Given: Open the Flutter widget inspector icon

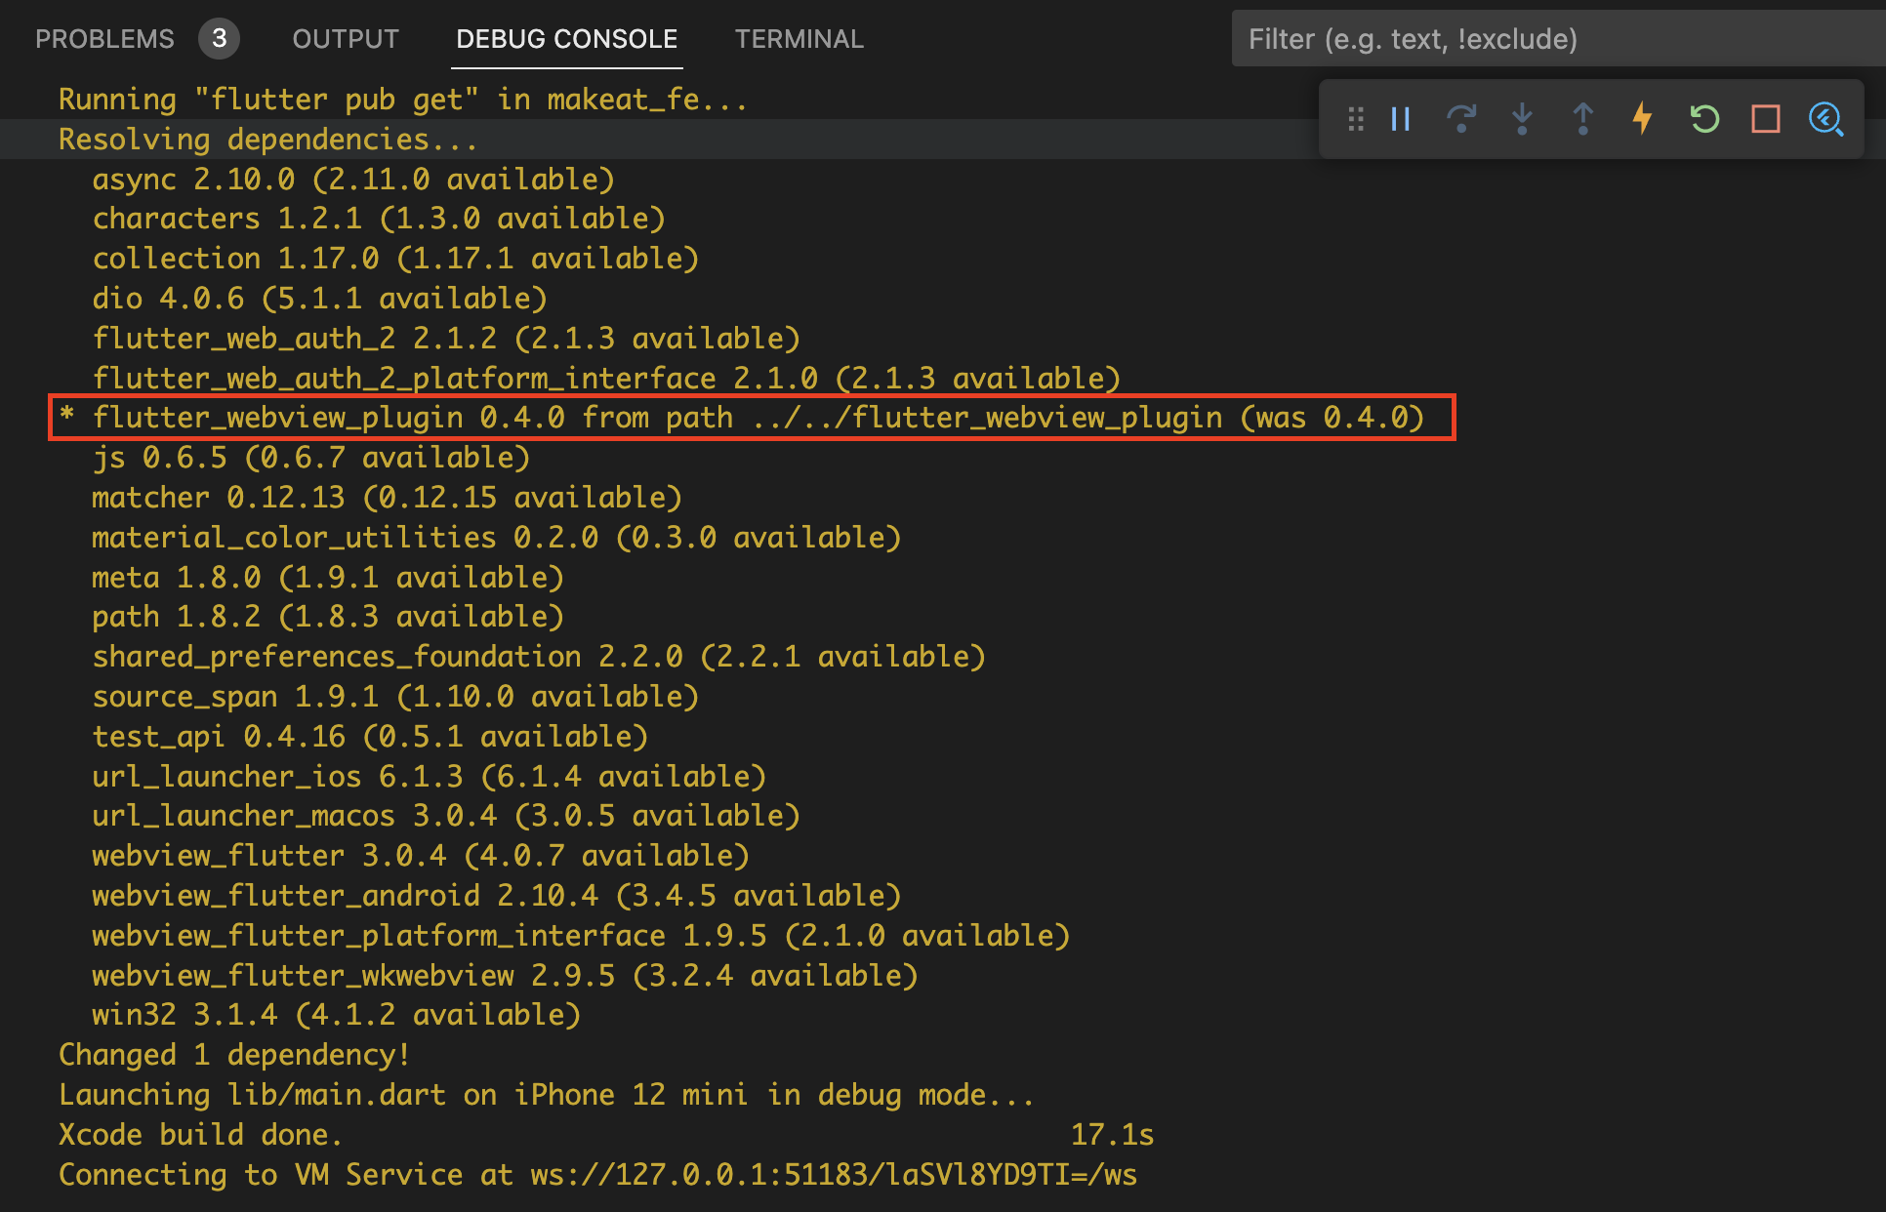Looking at the screenshot, I should coord(1826,119).
